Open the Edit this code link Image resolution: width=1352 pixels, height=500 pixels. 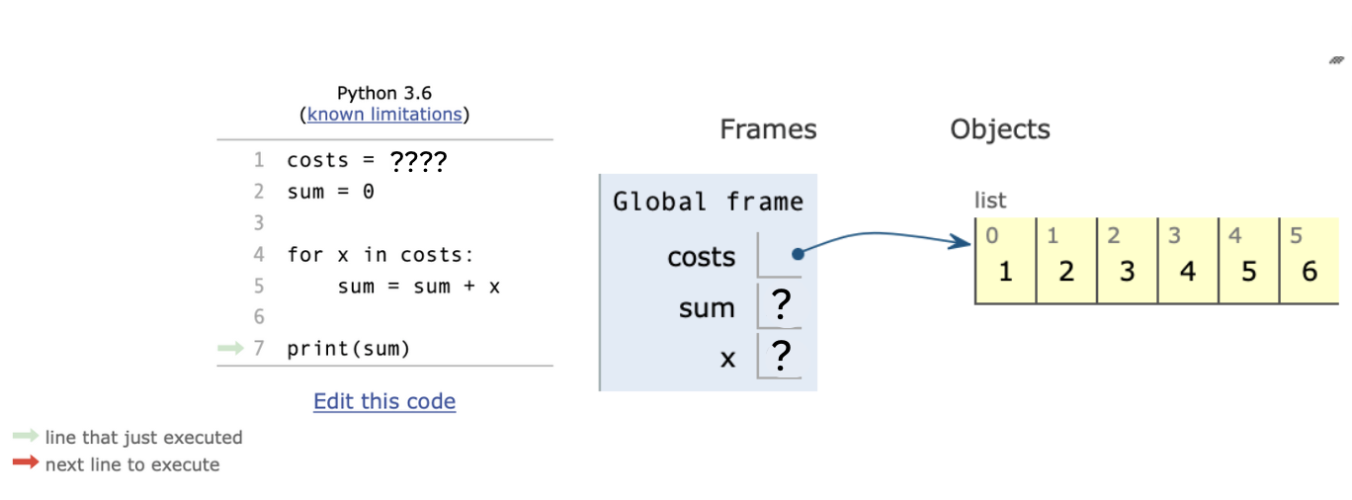coord(384,401)
